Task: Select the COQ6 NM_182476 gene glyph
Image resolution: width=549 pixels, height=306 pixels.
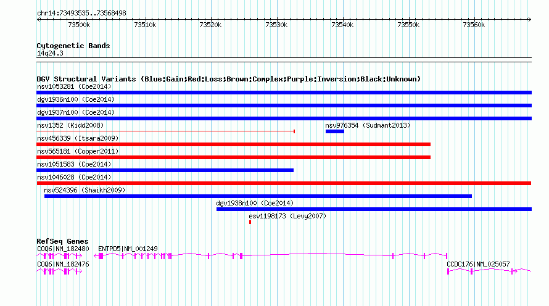Action: [x=59, y=271]
